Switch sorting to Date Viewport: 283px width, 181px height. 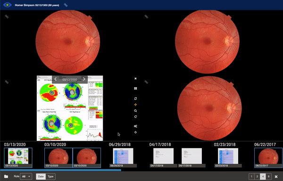pyautogui.click(x=41, y=176)
